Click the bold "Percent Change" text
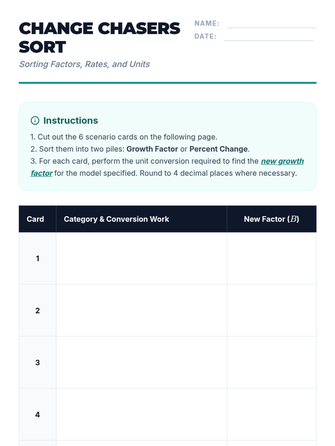The width and height of the screenshot is (335, 446). [x=219, y=149]
